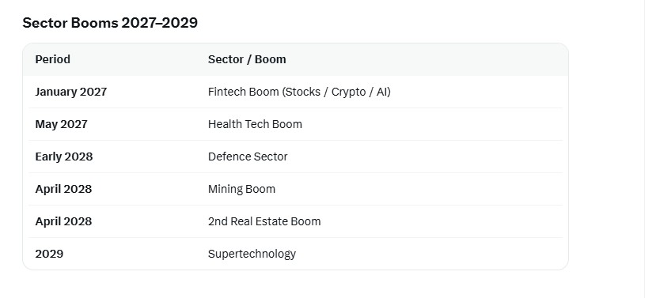Image resolution: width=652 pixels, height=298 pixels.
Task: Click the Mining Boom cell
Action: point(241,189)
